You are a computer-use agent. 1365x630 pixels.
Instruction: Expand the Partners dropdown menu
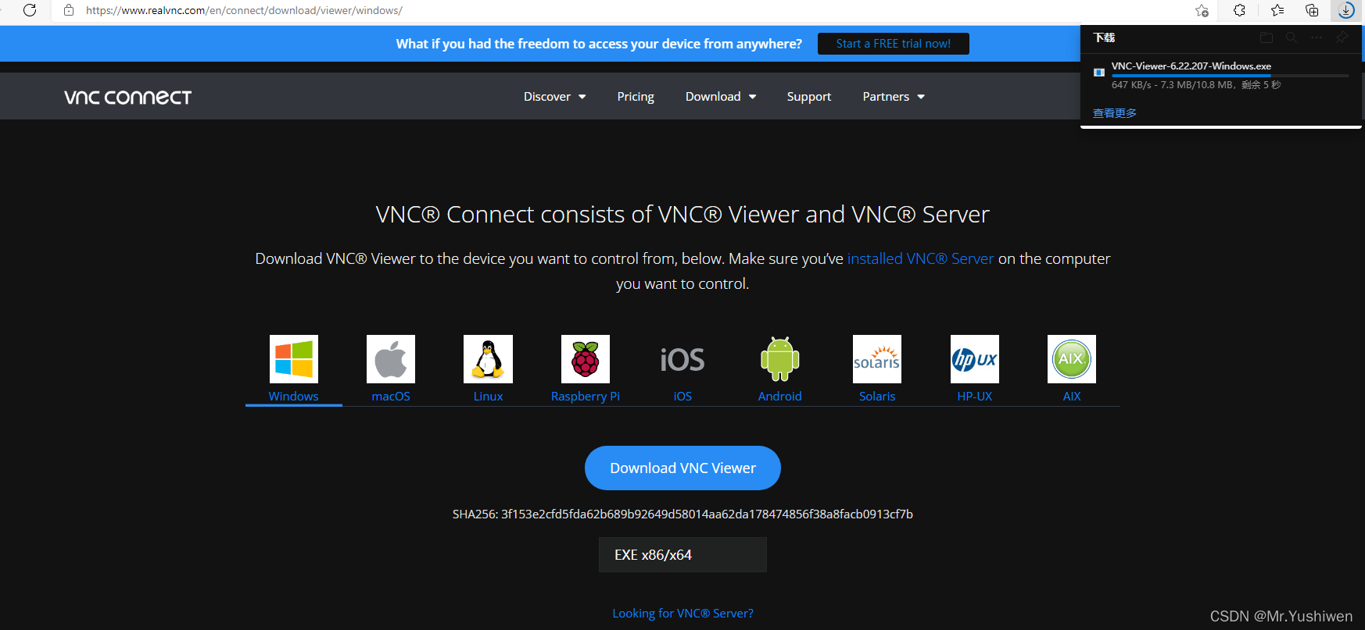[x=893, y=97]
